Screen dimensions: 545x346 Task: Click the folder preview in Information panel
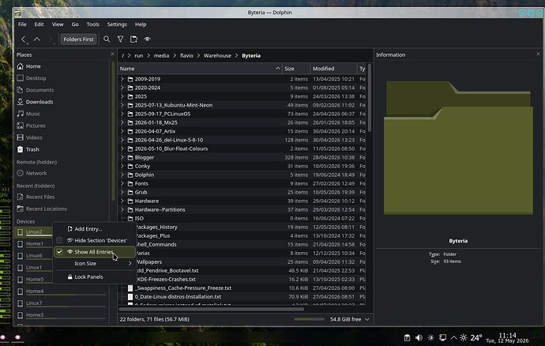(458, 148)
